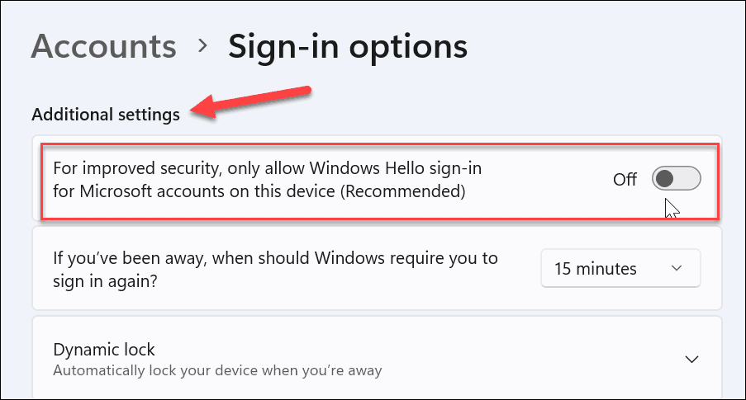Click the Off label beside the toggle
746x400 pixels.
(625, 179)
